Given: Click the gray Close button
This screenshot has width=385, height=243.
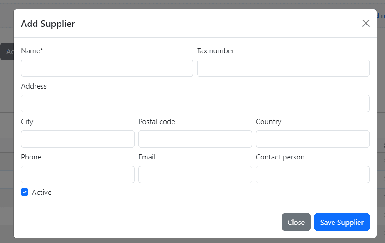Looking at the screenshot, I should [296, 222].
